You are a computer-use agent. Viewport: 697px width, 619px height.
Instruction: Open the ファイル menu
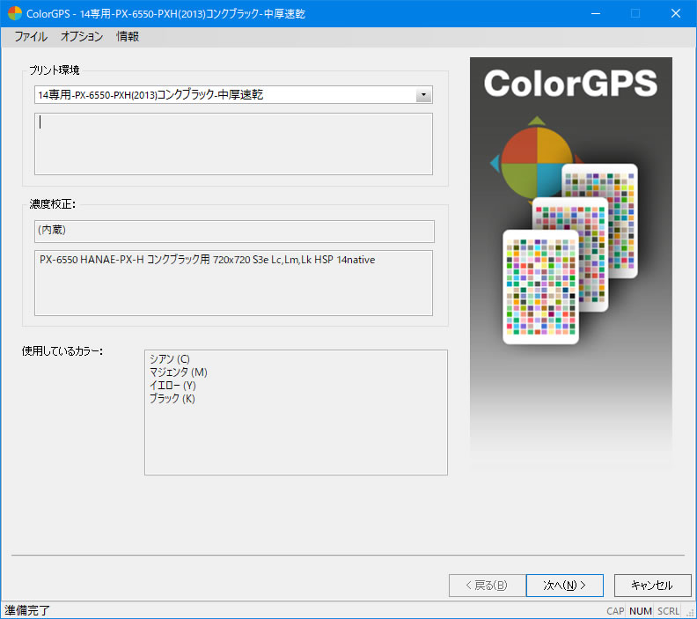point(31,36)
